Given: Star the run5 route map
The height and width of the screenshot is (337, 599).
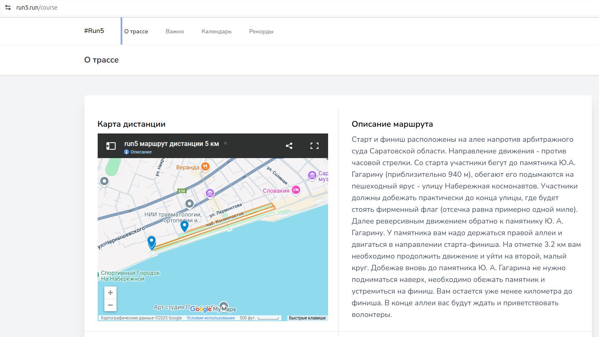Looking at the screenshot, I should click(x=225, y=143).
